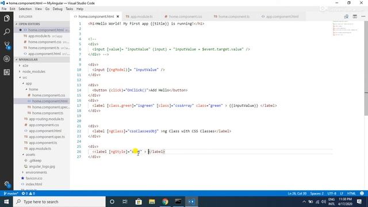Click the Visual Studio Code taskbar icon

tap(191, 202)
